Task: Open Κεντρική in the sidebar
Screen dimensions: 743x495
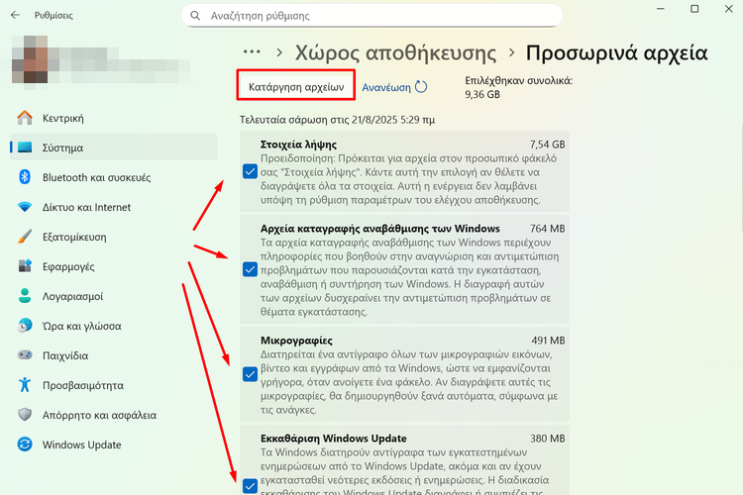Action: 114,118
